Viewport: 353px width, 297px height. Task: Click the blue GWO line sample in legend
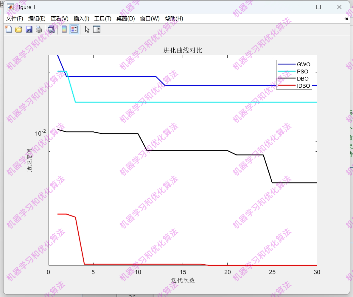pyautogui.click(x=287, y=64)
